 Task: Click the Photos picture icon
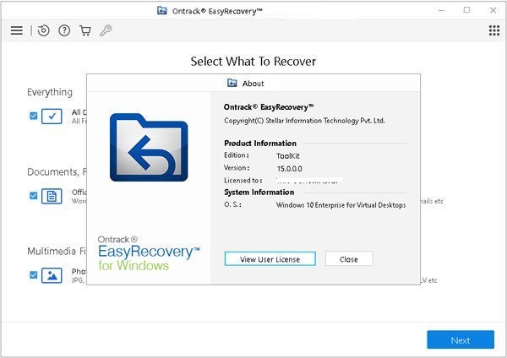(x=52, y=275)
